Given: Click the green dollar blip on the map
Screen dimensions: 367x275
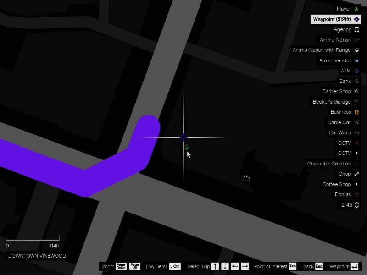Looking at the screenshot, I should (186, 147).
